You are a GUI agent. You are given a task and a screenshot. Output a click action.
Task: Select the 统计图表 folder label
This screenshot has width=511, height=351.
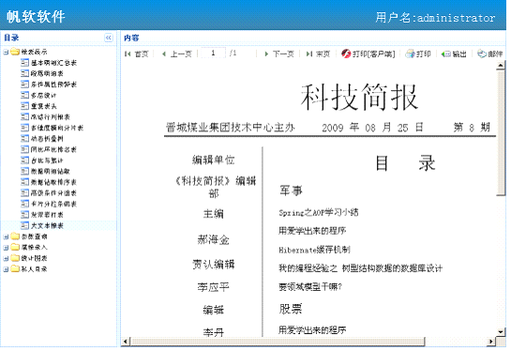pos(34,258)
